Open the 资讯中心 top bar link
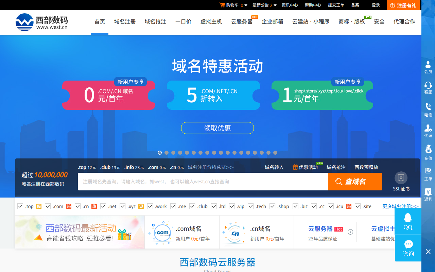 290,5
